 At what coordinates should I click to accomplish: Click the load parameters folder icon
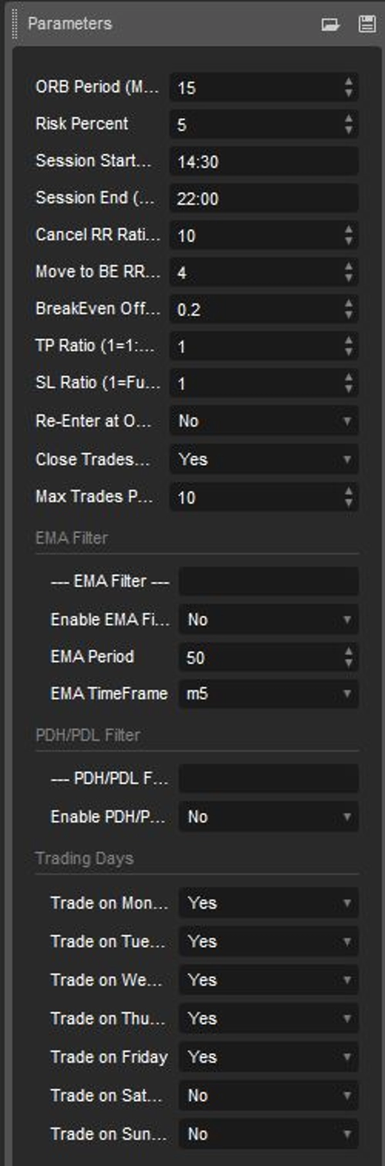tap(330, 24)
